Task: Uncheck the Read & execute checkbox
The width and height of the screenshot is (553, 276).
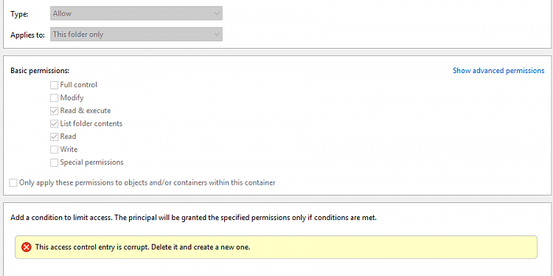Action: pos(54,111)
